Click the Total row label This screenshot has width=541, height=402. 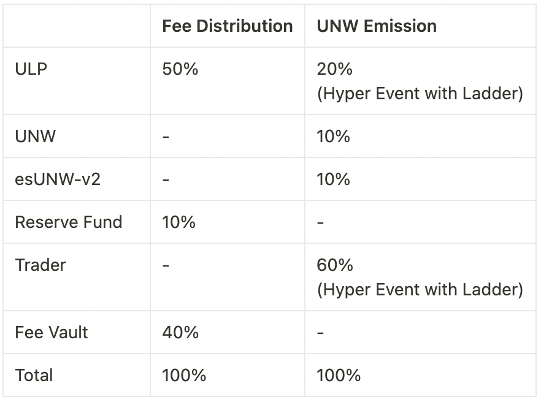click(x=34, y=375)
